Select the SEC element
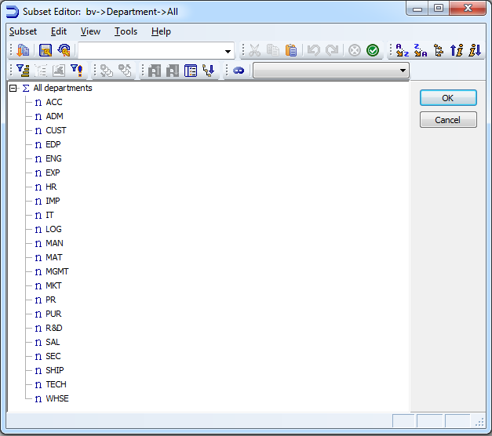The width and height of the screenshot is (492, 436). tap(53, 356)
